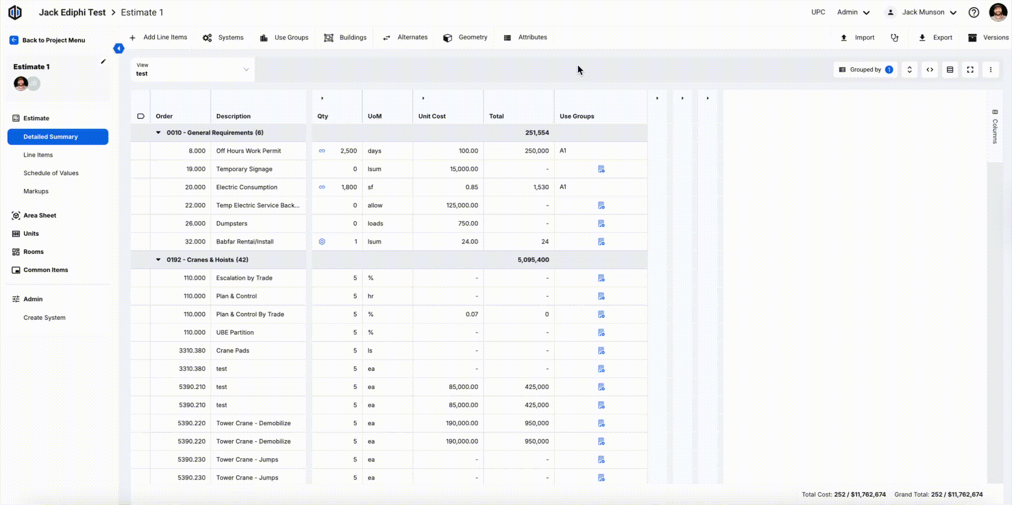The image size is (1012, 505).
Task: Open Geometry cube icon in toolbar
Action: click(x=447, y=38)
